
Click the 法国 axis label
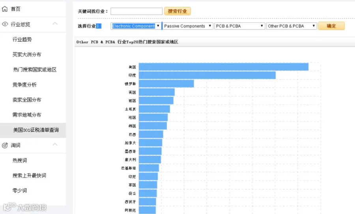133,117
